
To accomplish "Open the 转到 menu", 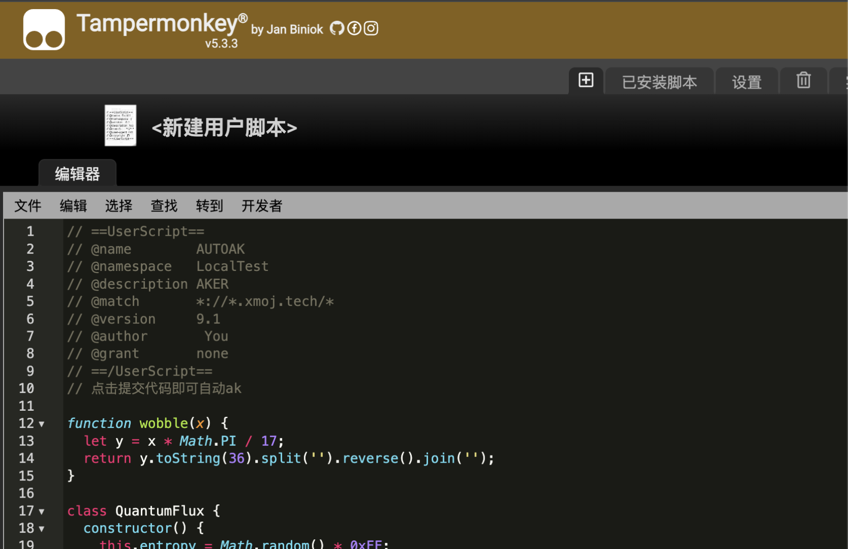I will (209, 206).
